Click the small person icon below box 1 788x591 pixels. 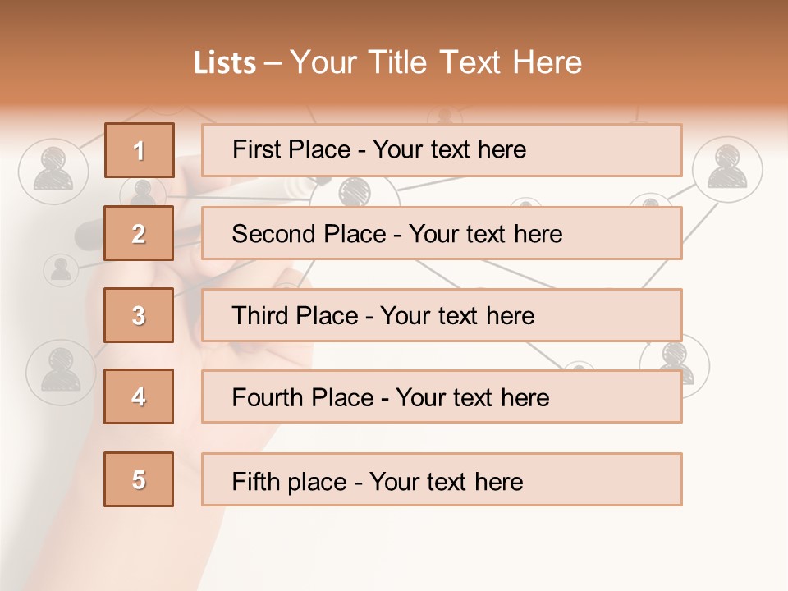point(144,192)
